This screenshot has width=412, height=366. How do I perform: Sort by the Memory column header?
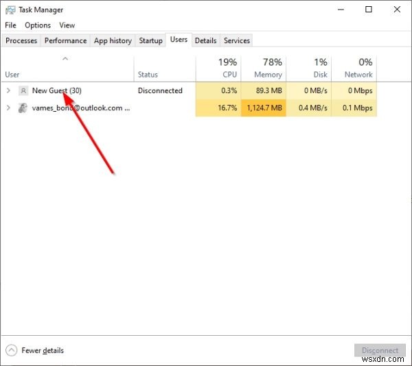click(x=264, y=69)
